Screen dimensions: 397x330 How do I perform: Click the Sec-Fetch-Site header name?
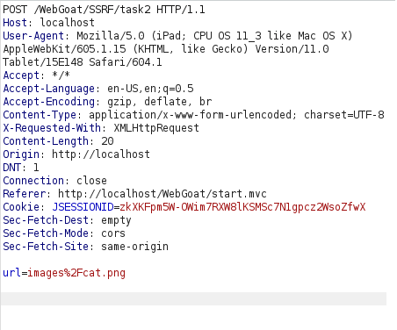[x=46, y=247]
